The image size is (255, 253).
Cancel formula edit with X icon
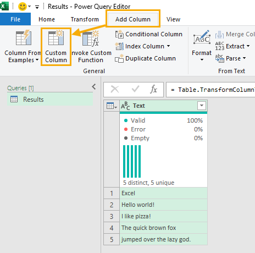115,90
